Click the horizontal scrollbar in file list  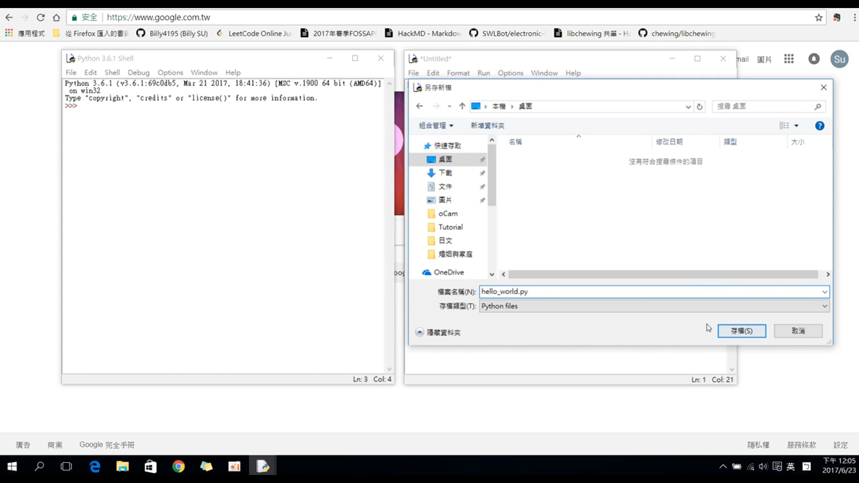(x=663, y=274)
